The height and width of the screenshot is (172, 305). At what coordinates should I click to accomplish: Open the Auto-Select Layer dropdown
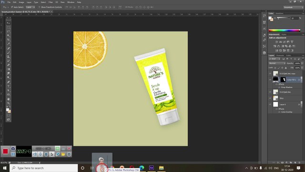(30, 7)
